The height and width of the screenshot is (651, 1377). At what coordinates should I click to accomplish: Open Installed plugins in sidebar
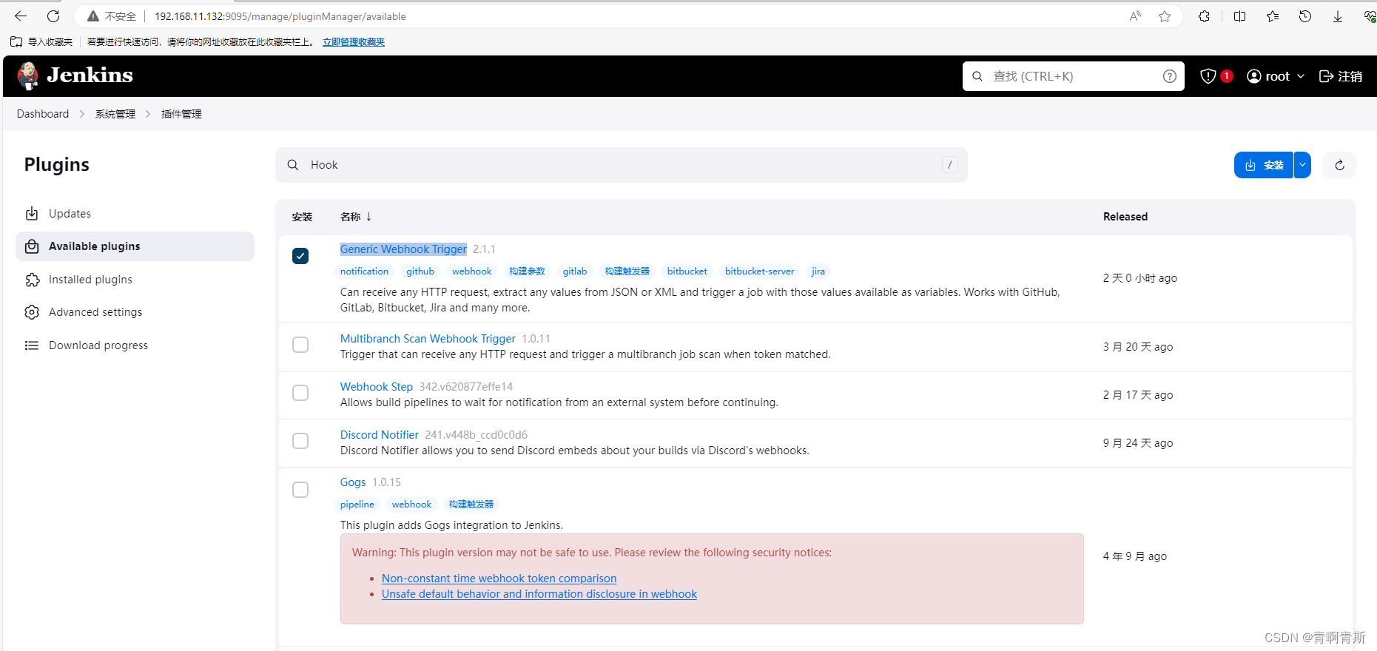point(90,280)
